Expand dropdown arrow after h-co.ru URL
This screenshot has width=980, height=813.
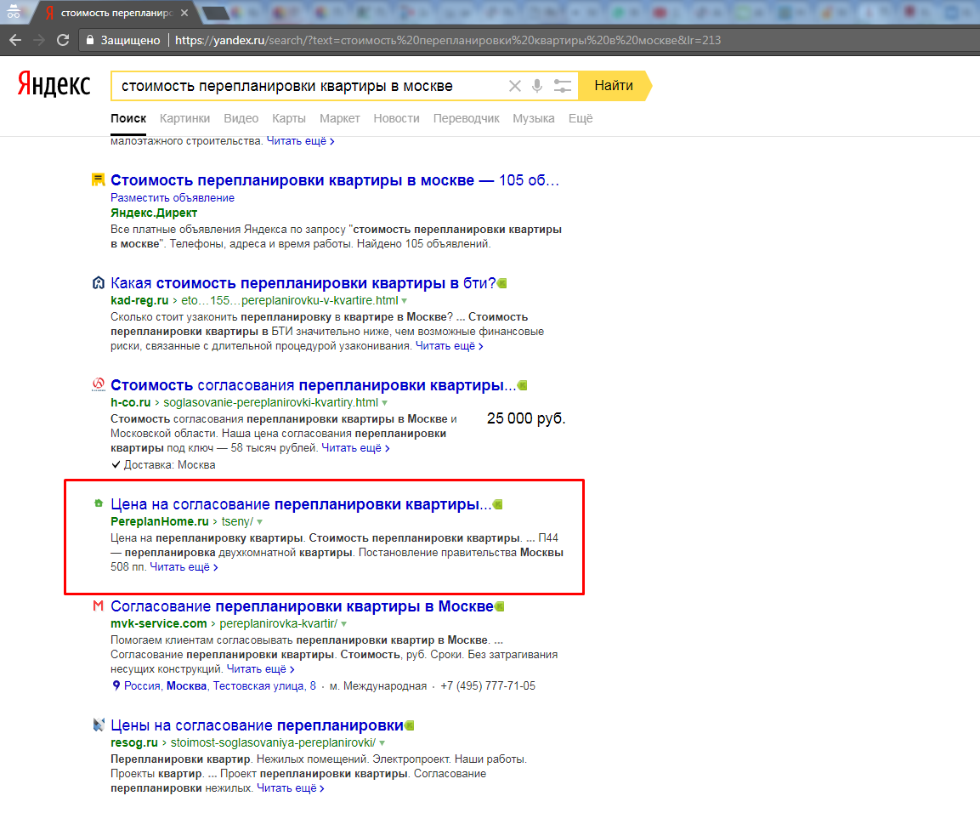point(384,403)
